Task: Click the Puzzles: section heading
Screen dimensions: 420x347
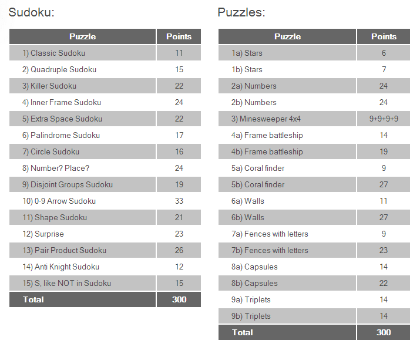Action: pos(241,12)
